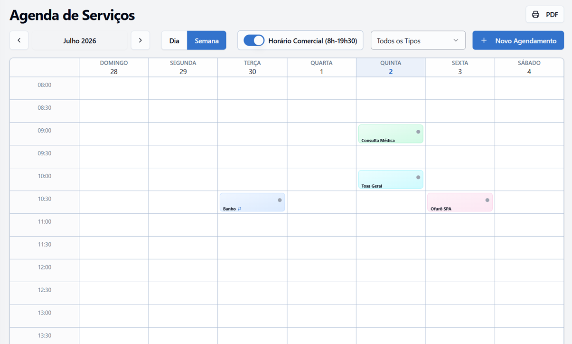Switch to Dia view
The width and height of the screenshot is (572, 344).
[174, 40]
